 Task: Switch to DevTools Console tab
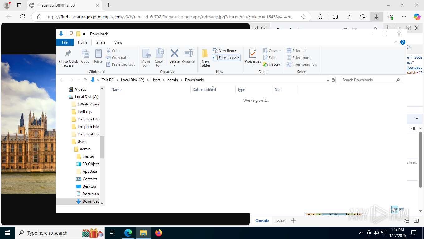[262, 221]
